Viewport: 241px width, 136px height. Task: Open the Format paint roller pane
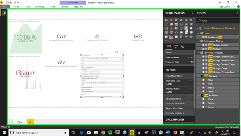coord(176,47)
